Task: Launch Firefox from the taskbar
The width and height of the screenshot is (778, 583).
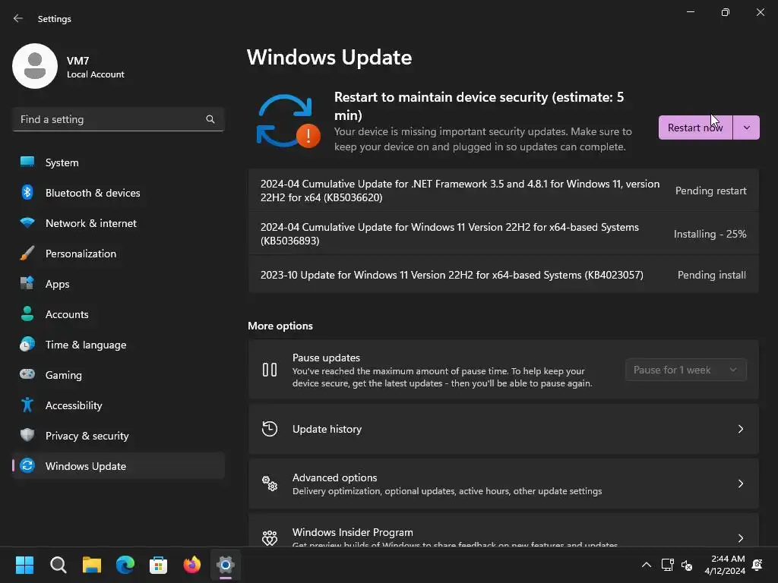Action: (192, 565)
